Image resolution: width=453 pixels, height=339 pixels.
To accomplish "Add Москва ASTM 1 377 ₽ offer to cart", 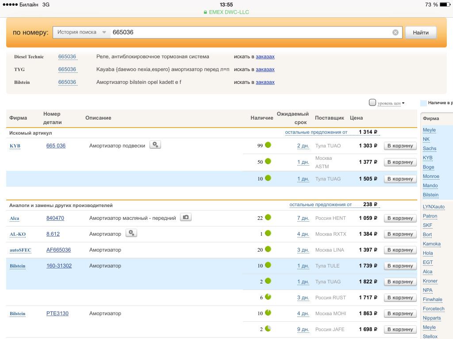I will 400,162.
